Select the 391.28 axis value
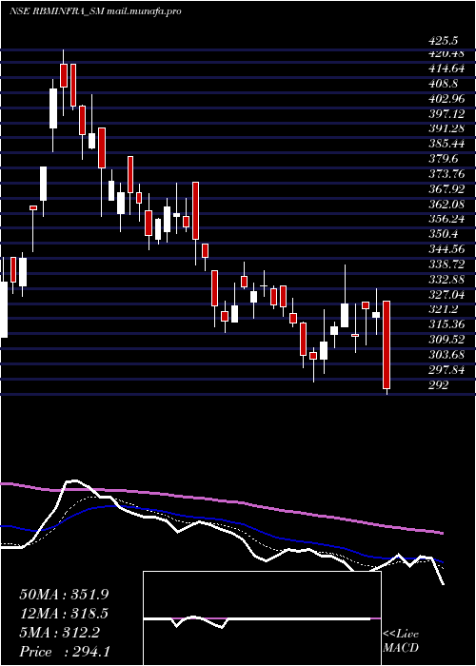The image size is (476, 666). point(446,128)
